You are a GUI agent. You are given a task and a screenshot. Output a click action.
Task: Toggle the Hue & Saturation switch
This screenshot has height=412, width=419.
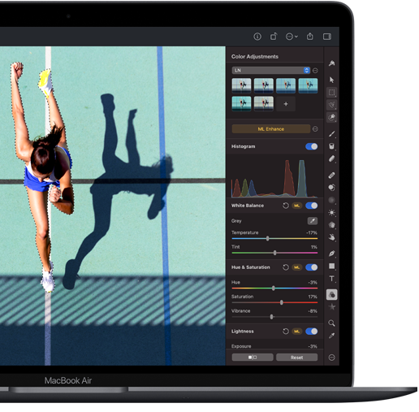point(311,267)
